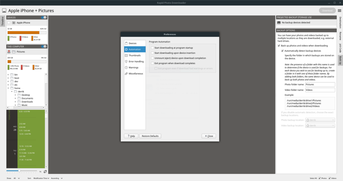
Task: Select the Thumbnails grid icon in Preferences
Action: (x=126, y=55)
